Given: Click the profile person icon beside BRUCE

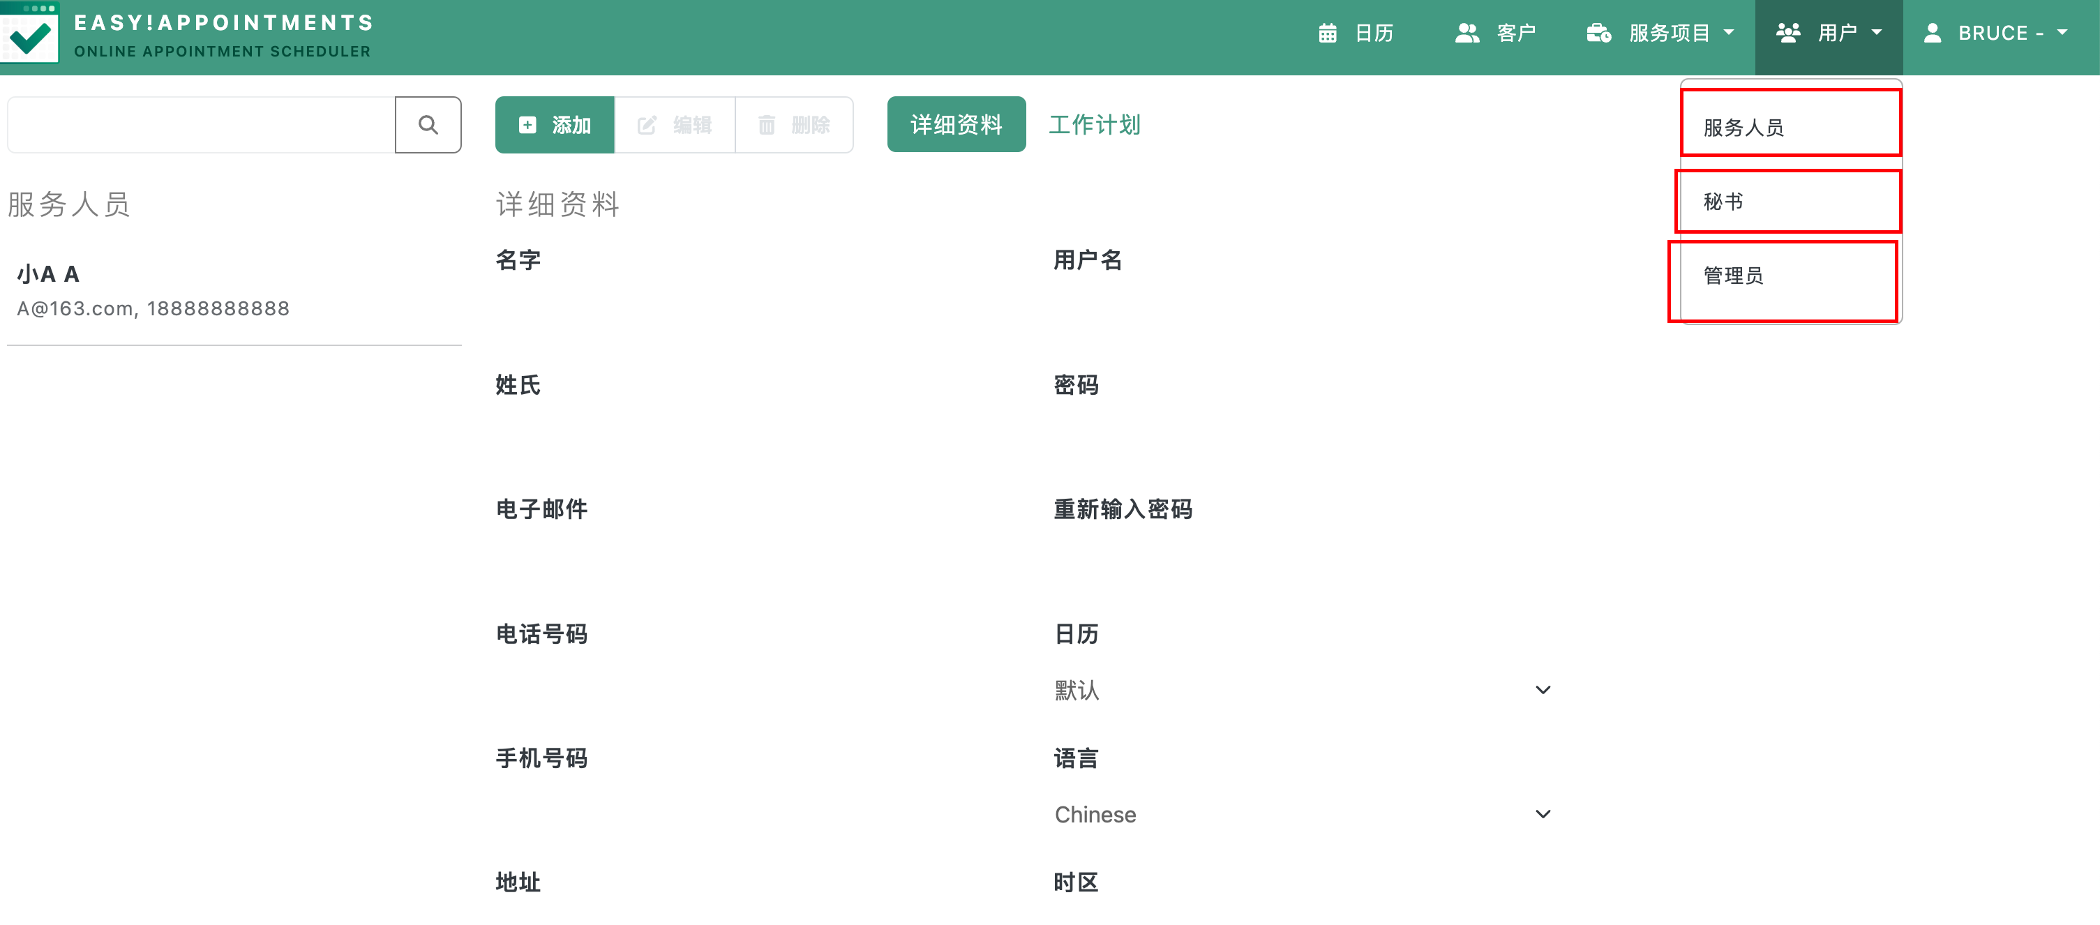Looking at the screenshot, I should pyautogui.click(x=1932, y=33).
